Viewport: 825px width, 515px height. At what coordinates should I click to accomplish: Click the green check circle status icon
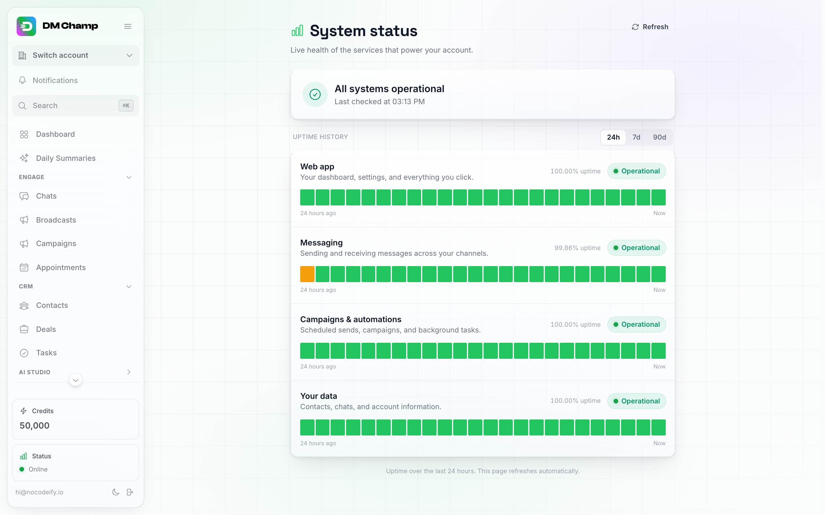coord(315,94)
